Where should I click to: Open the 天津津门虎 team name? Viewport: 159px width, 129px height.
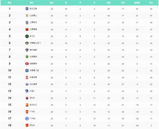point(34,70)
